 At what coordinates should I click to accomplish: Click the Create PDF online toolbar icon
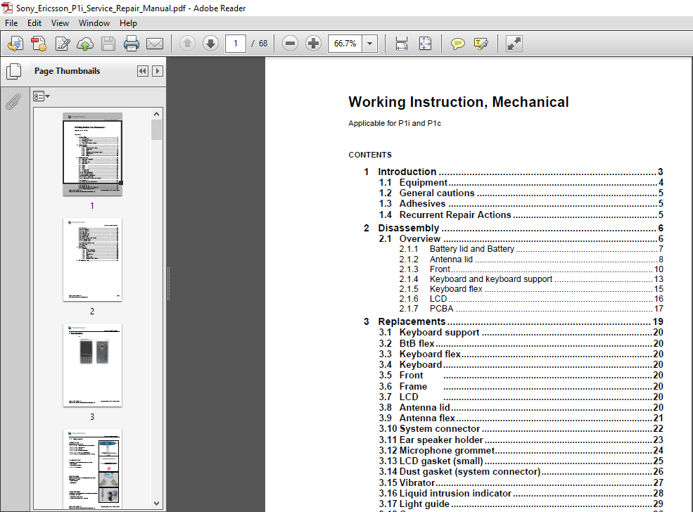(x=39, y=44)
